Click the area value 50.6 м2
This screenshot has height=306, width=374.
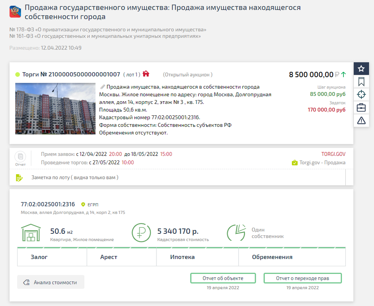click(61, 231)
